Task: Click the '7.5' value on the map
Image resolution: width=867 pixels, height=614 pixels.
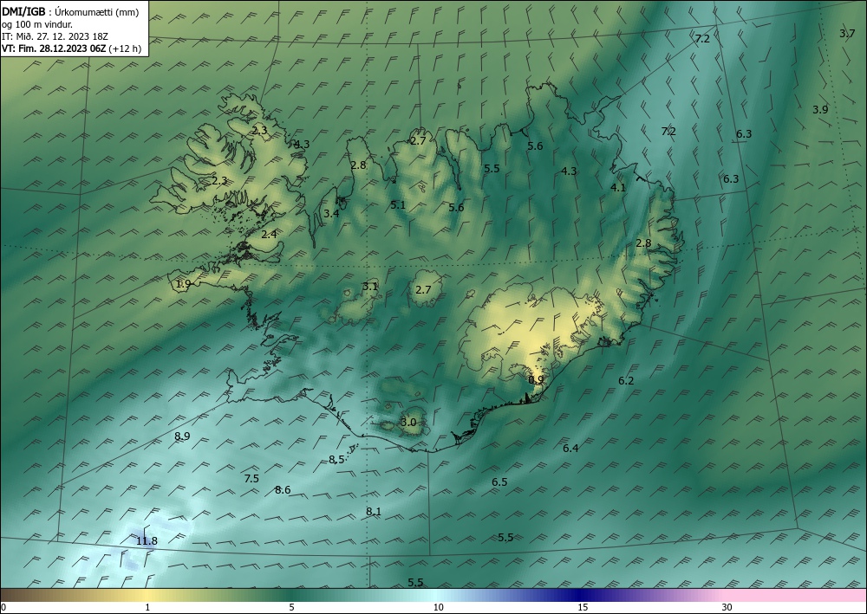Action: click(x=251, y=479)
